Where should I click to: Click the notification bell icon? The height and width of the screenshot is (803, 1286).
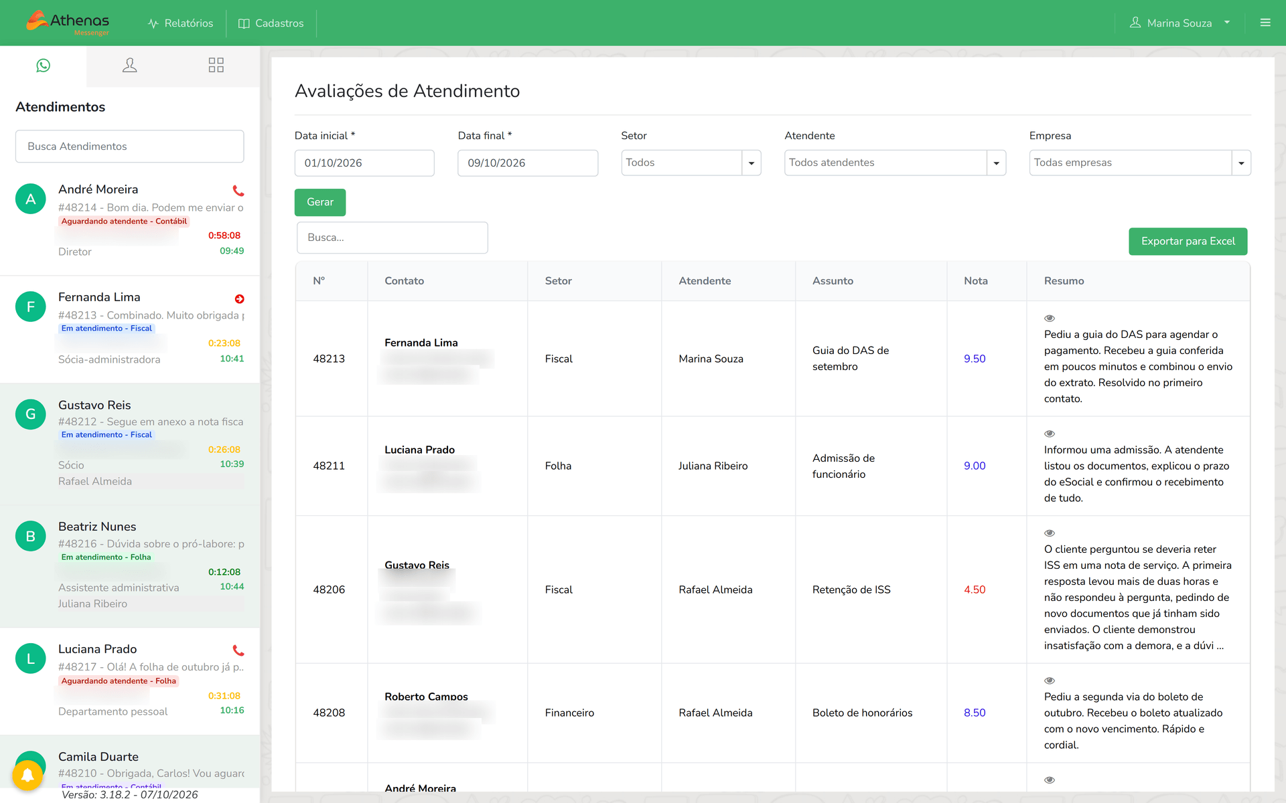27,775
